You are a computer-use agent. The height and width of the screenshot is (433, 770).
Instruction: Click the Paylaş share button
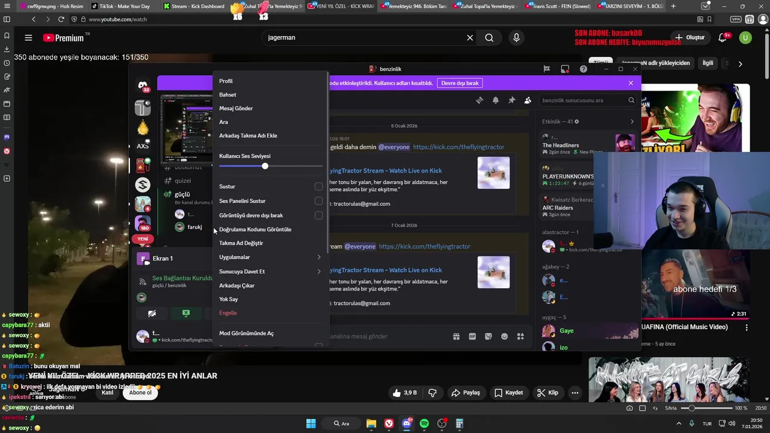point(466,393)
